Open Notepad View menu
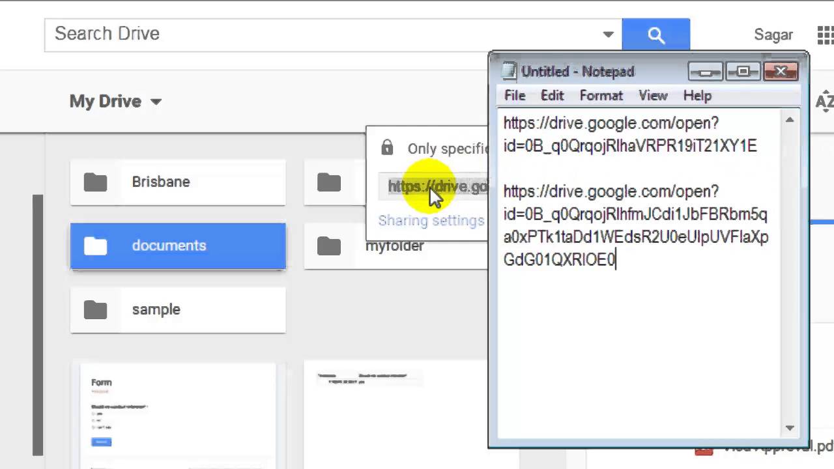 click(x=653, y=96)
